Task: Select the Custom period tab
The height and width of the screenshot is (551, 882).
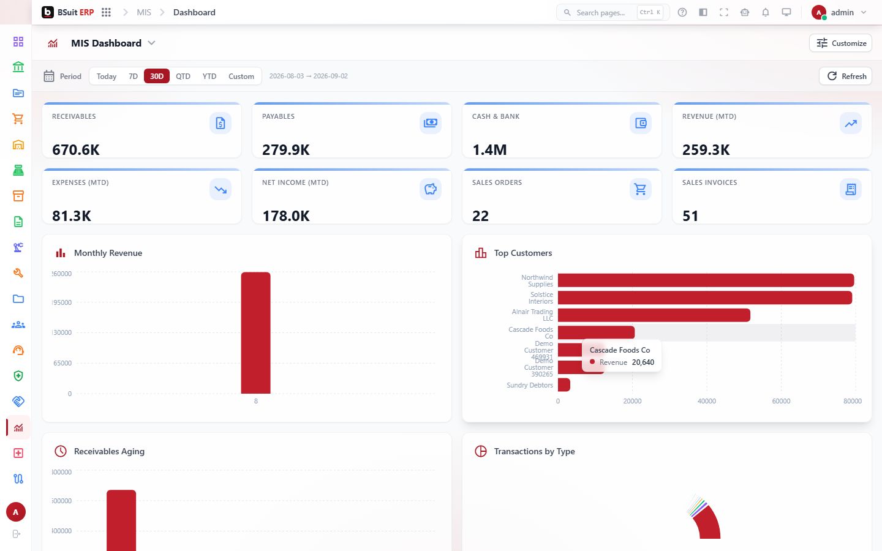Action: [241, 76]
